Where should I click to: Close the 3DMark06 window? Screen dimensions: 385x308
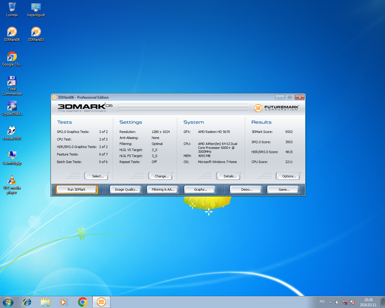click(300, 97)
